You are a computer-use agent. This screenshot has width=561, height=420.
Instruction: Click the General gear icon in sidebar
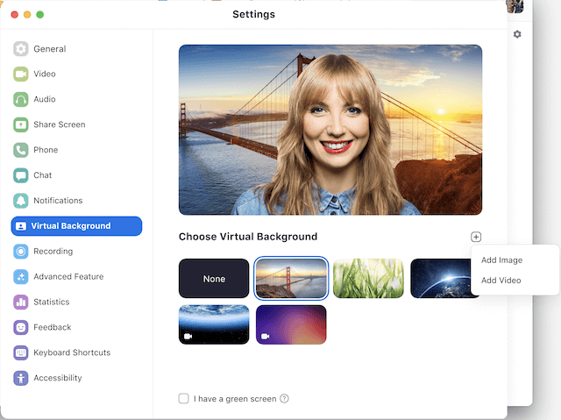tap(21, 49)
